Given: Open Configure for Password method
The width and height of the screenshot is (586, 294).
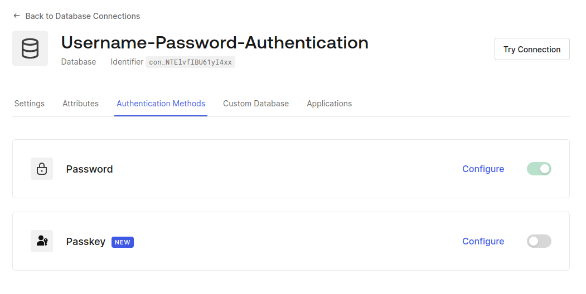Looking at the screenshot, I should [x=483, y=169].
